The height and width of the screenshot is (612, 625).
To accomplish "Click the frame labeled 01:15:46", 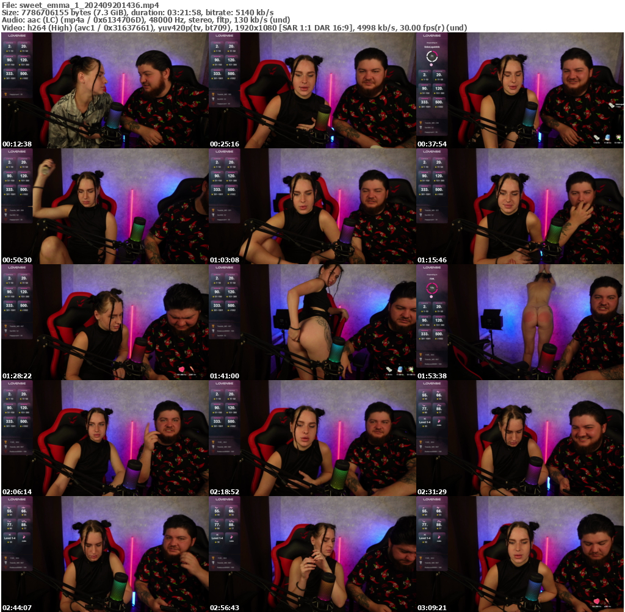I will click(x=519, y=206).
